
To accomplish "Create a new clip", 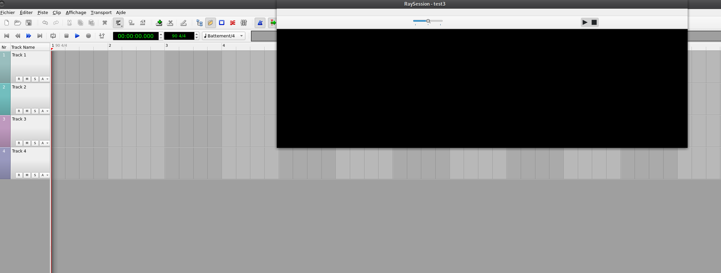I will (132, 23).
